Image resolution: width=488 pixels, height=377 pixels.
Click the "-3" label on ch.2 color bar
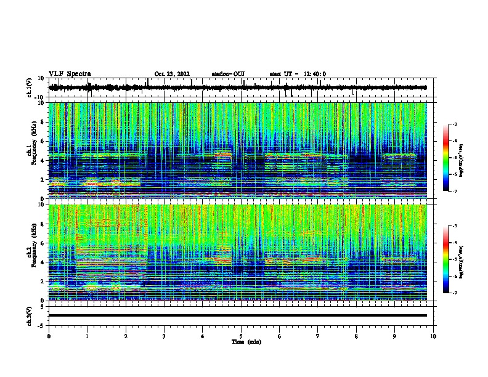[x=454, y=226]
